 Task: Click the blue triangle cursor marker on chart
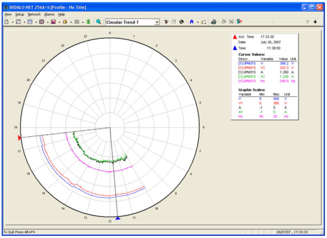tap(118, 218)
